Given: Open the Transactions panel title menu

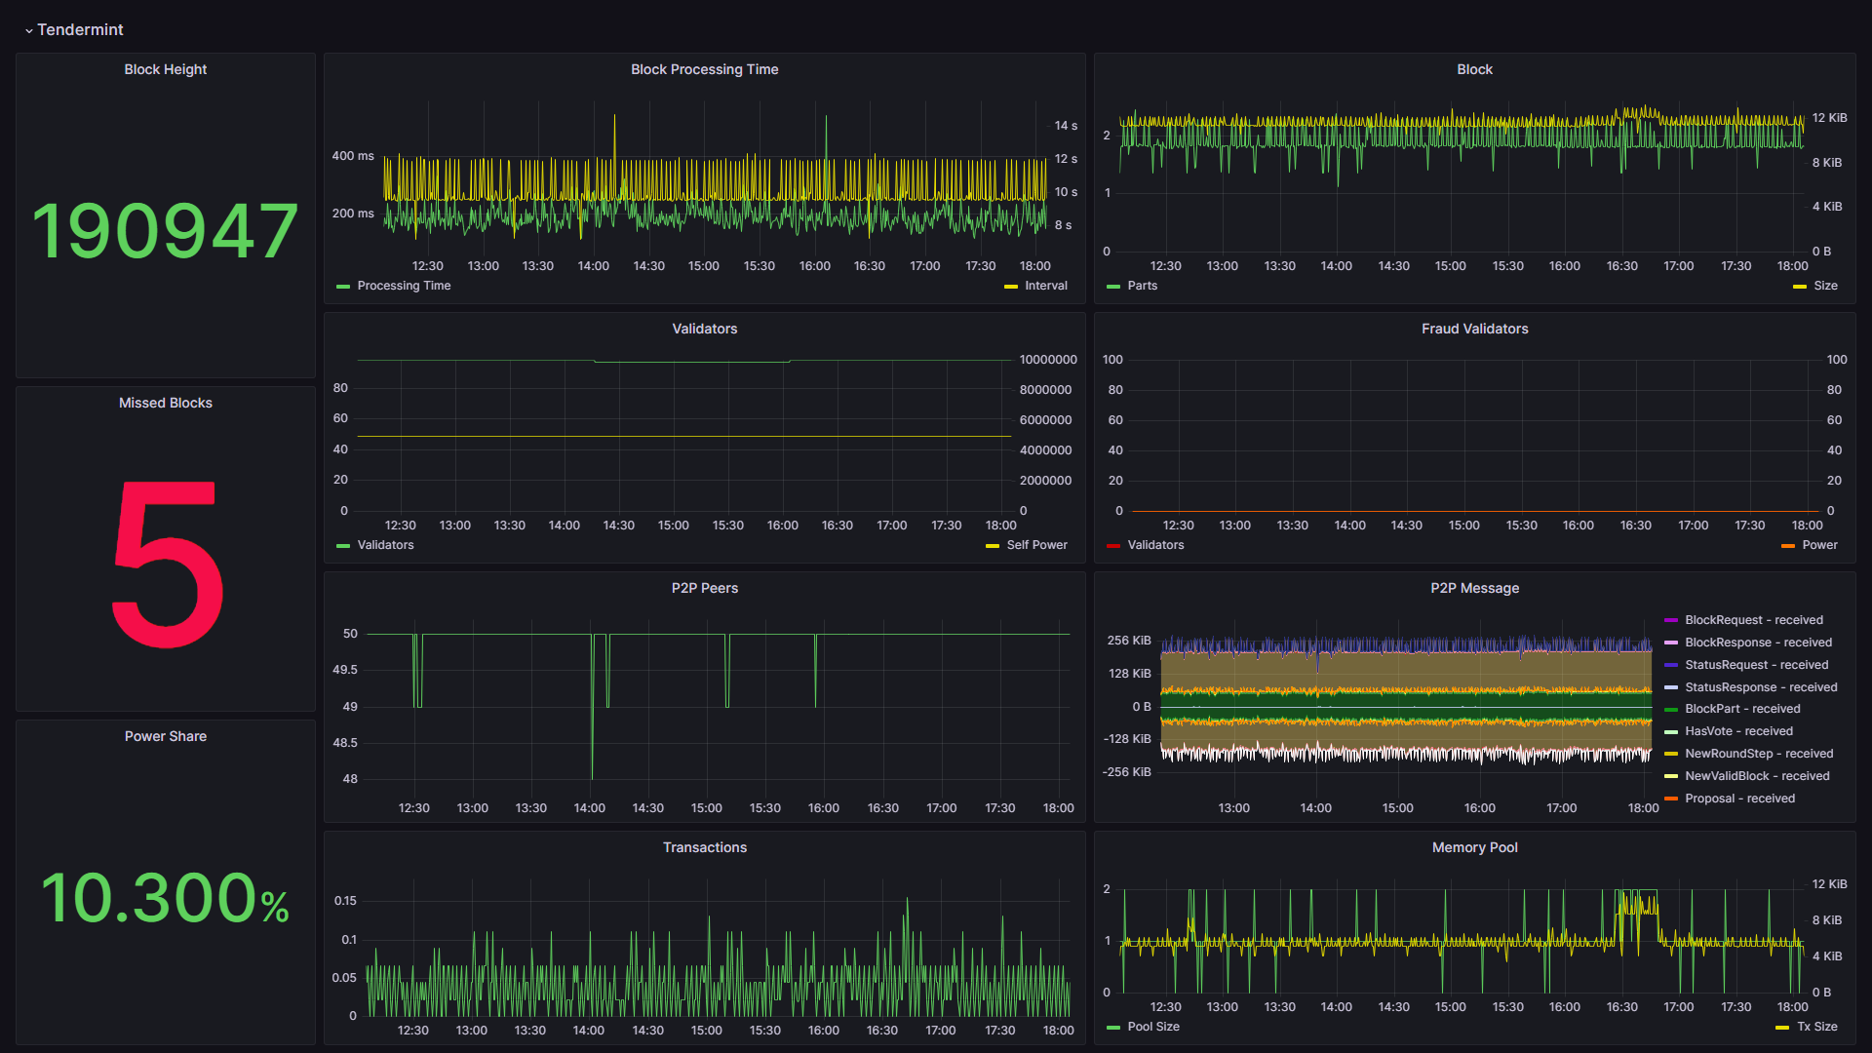Looking at the screenshot, I should (704, 847).
